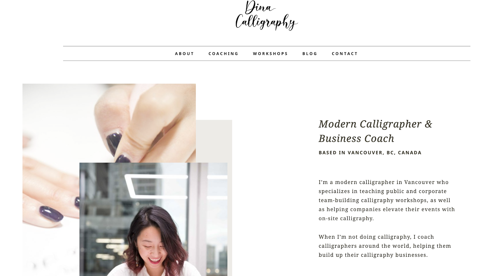Click the Modern Calligrapher & Business Coach heading
The height and width of the screenshot is (276, 498).
pyautogui.click(x=375, y=131)
